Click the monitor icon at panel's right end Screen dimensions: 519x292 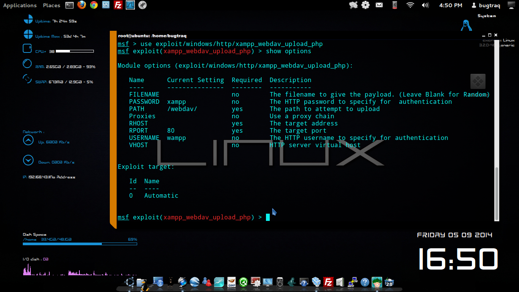(511, 5)
